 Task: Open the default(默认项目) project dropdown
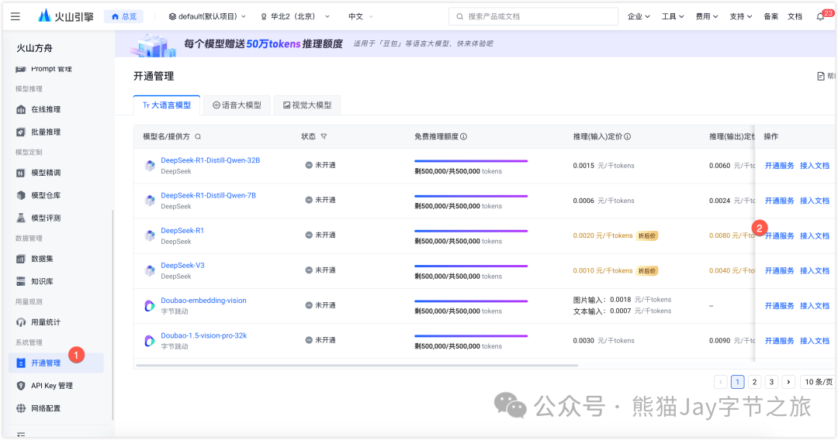(x=207, y=16)
